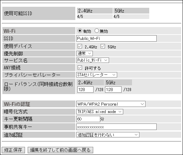Click the 2.4GHz load balance input field
Viewport: 183px width, 155px height.
[x=85, y=90]
